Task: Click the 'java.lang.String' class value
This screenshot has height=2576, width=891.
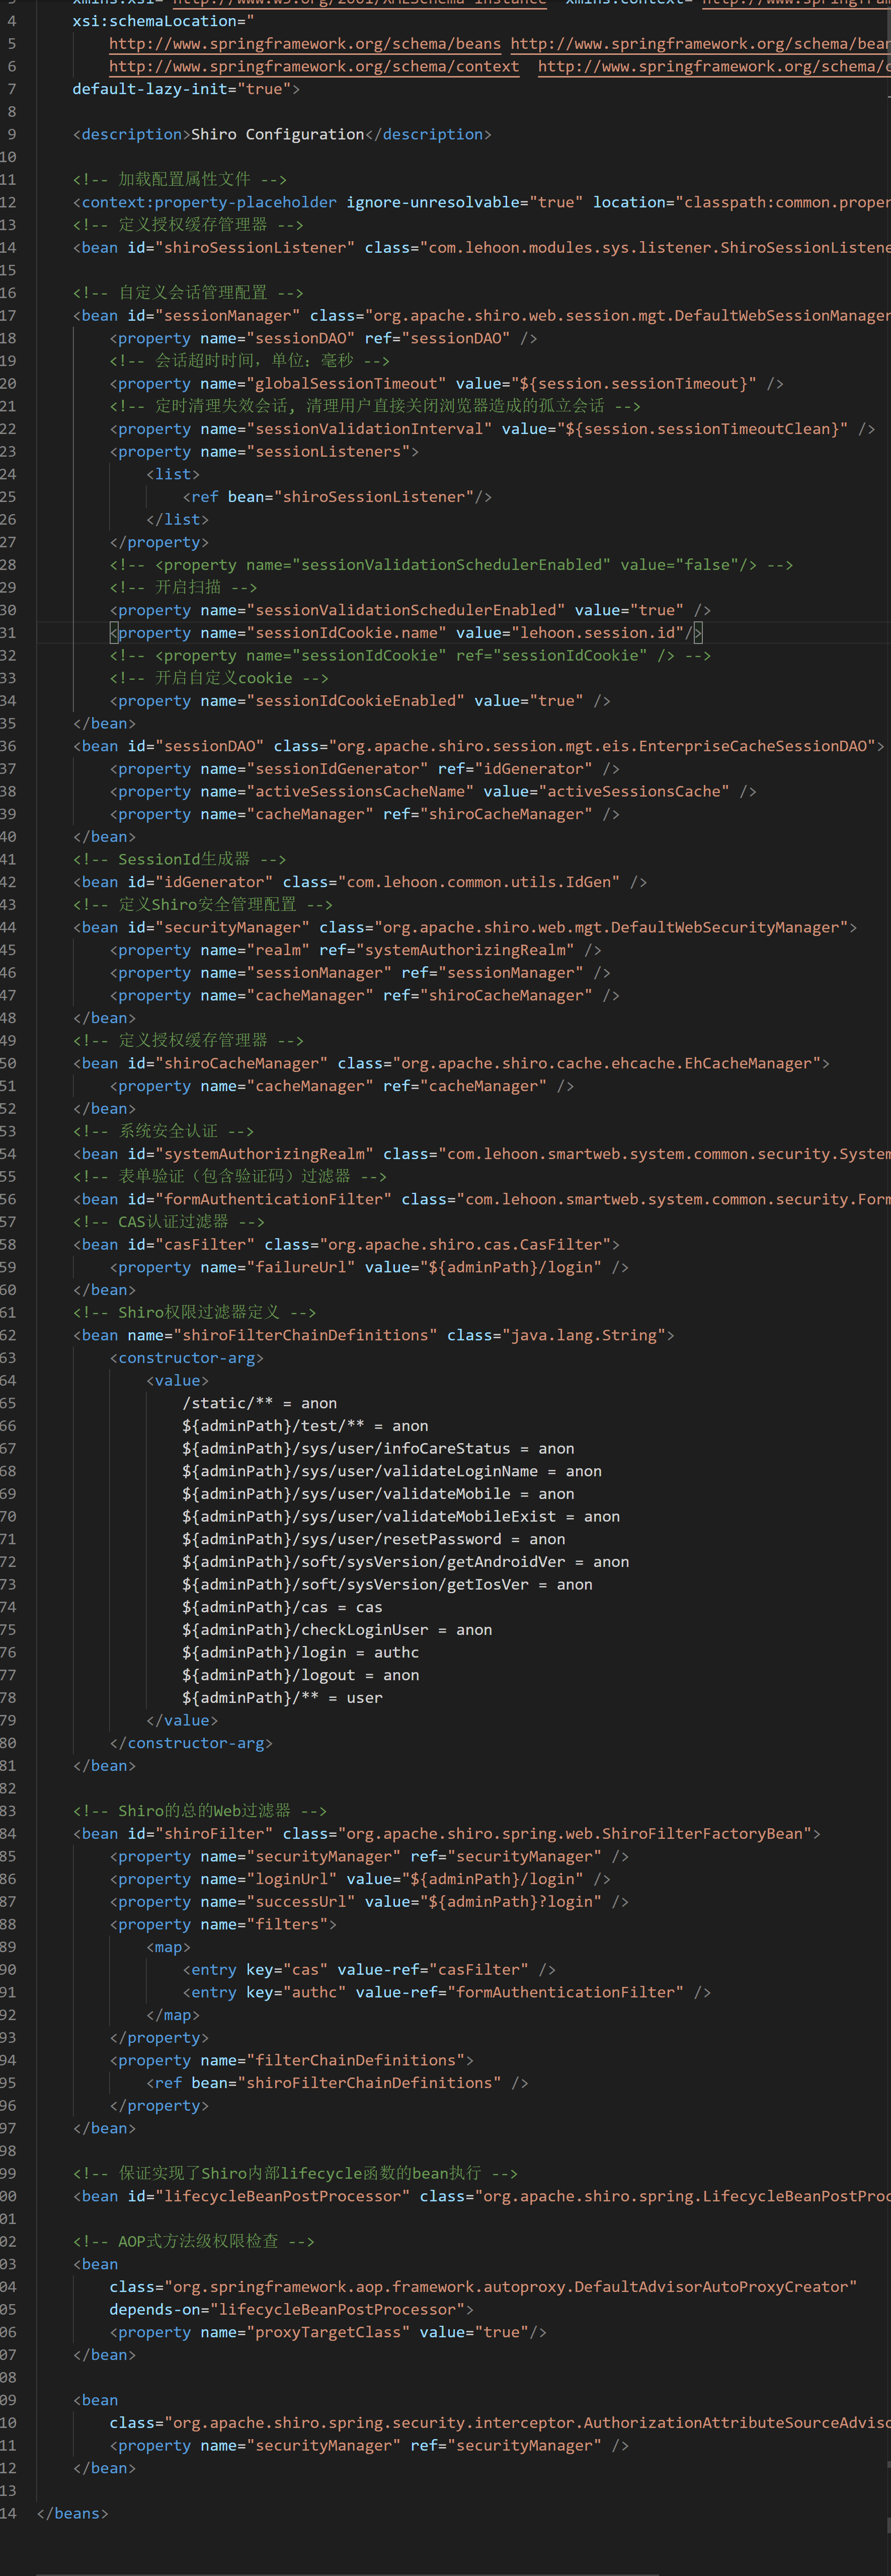Action: 583,1336
